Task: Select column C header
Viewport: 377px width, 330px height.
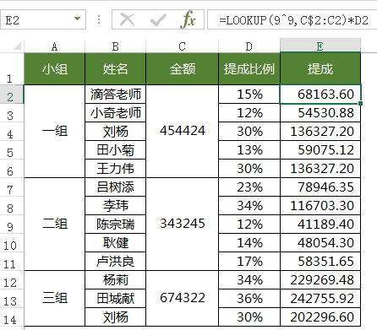Action: (182, 46)
